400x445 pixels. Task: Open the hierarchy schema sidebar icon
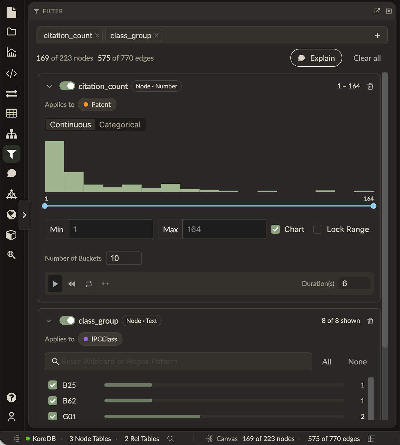(x=12, y=134)
